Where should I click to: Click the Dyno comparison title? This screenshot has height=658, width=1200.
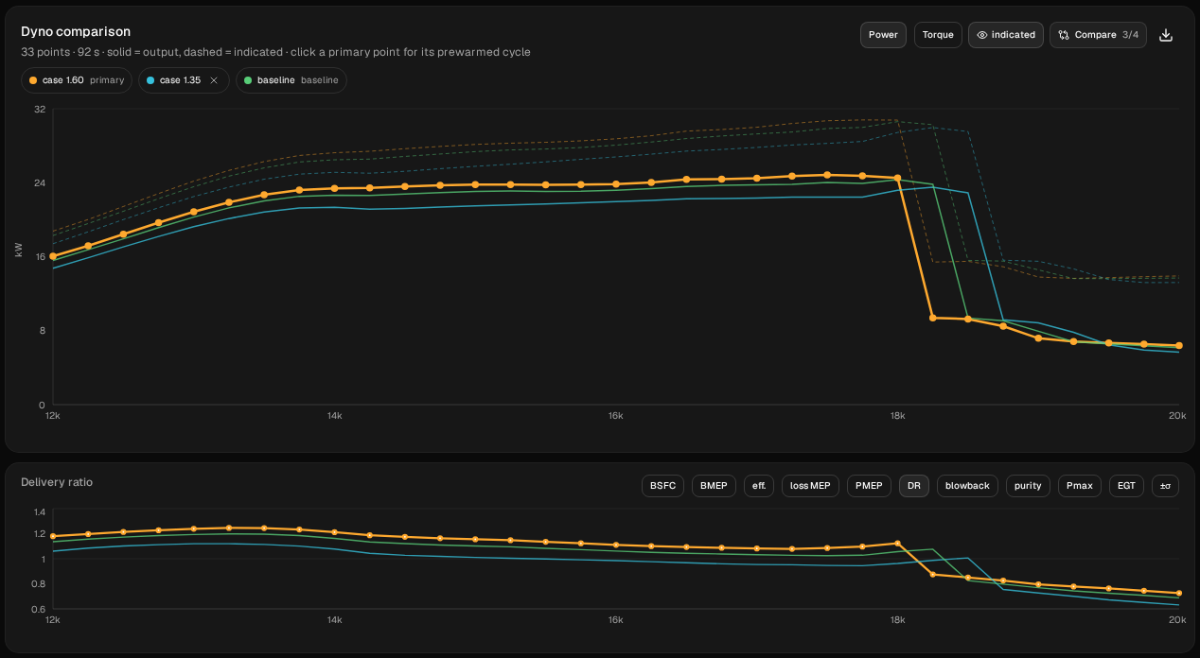[x=76, y=31]
